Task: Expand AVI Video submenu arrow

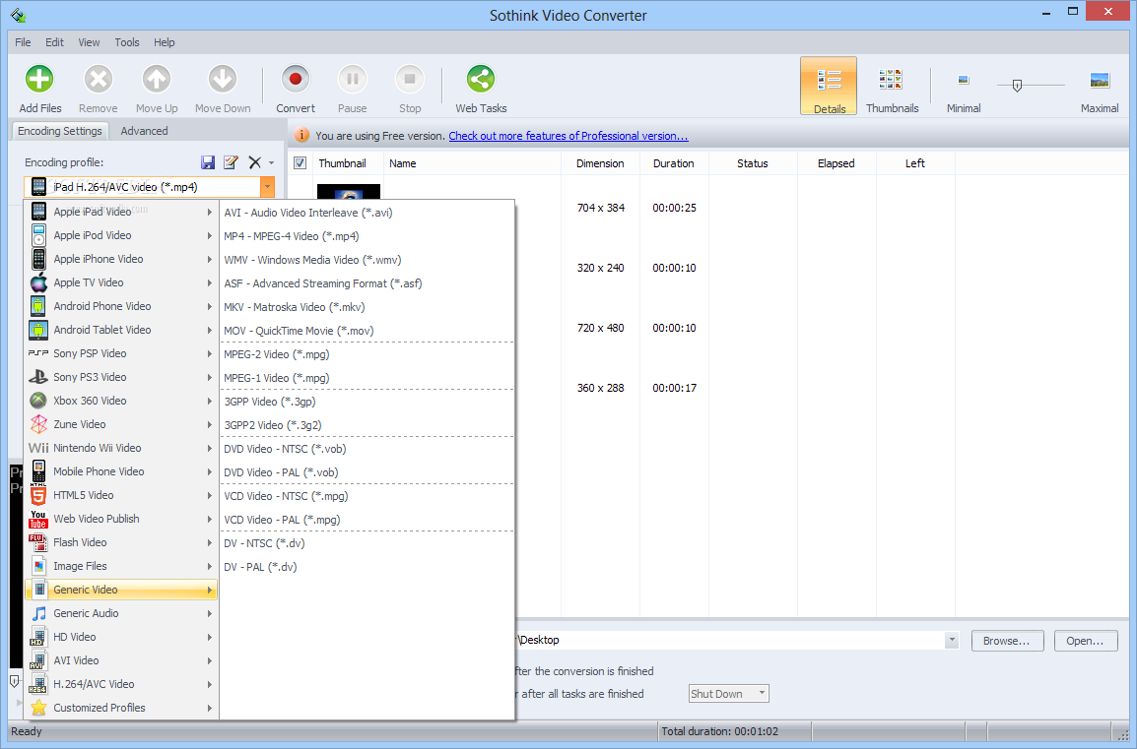Action: (x=210, y=660)
